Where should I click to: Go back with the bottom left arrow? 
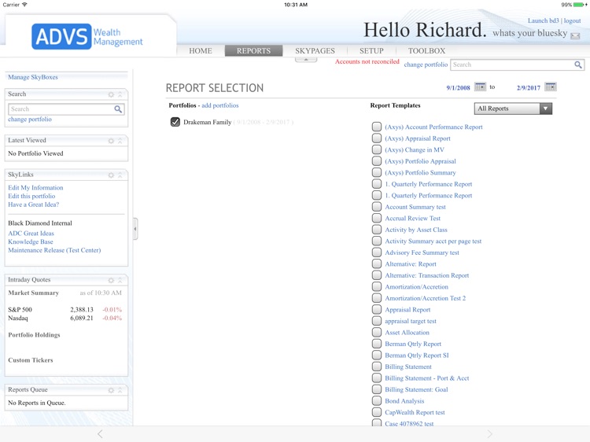pyautogui.click(x=100, y=433)
